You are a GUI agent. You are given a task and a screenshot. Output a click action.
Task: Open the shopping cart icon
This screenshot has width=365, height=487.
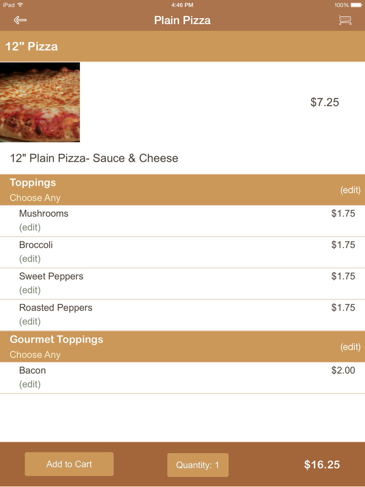click(x=345, y=20)
